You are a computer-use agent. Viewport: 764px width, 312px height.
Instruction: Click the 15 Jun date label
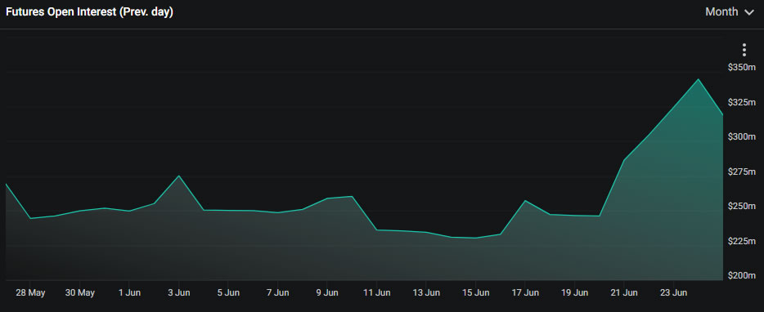click(475, 292)
